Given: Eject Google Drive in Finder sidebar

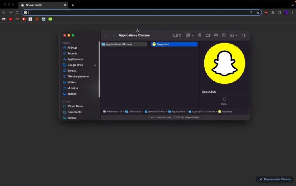Looking at the screenshot, I should pyautogui.click(x=95, y=65).
